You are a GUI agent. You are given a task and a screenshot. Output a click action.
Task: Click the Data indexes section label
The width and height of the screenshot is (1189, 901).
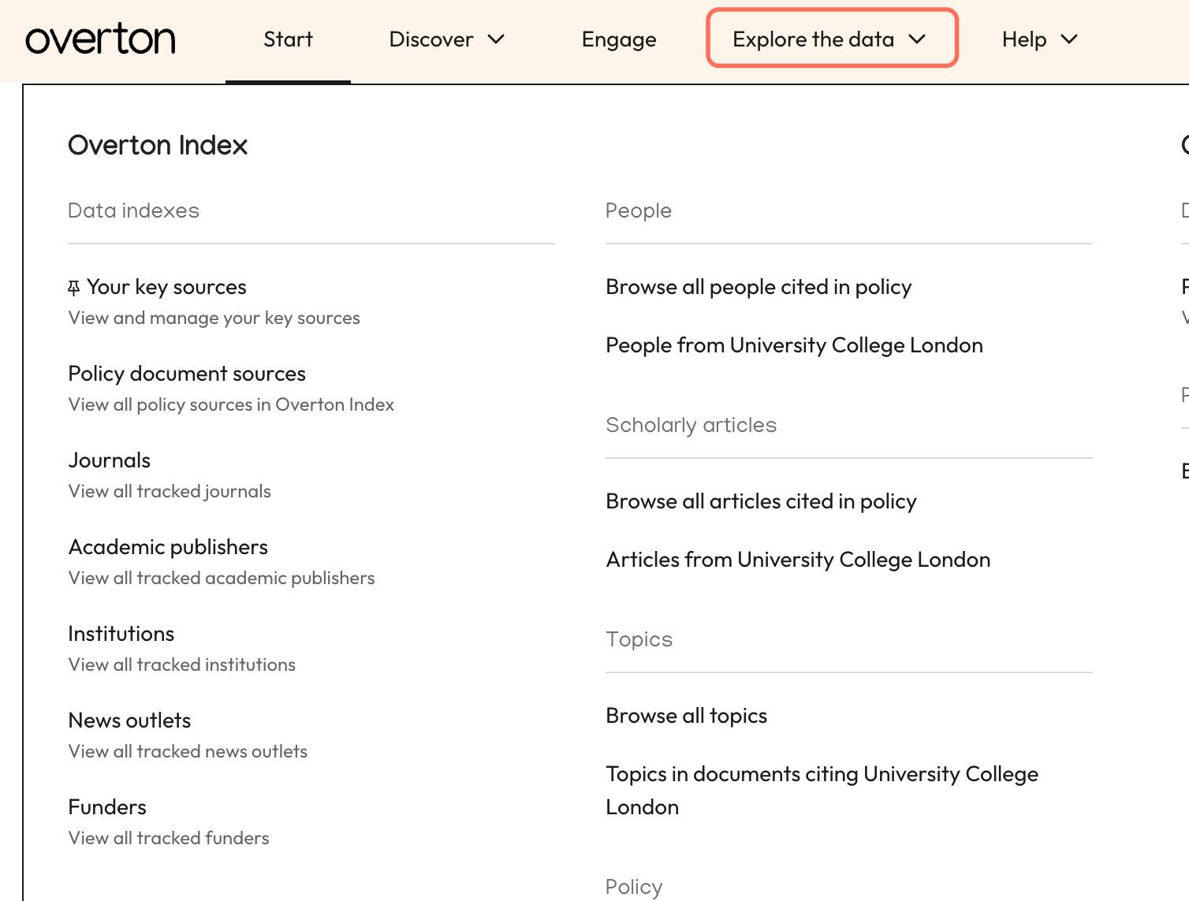[x=133, y=210]
